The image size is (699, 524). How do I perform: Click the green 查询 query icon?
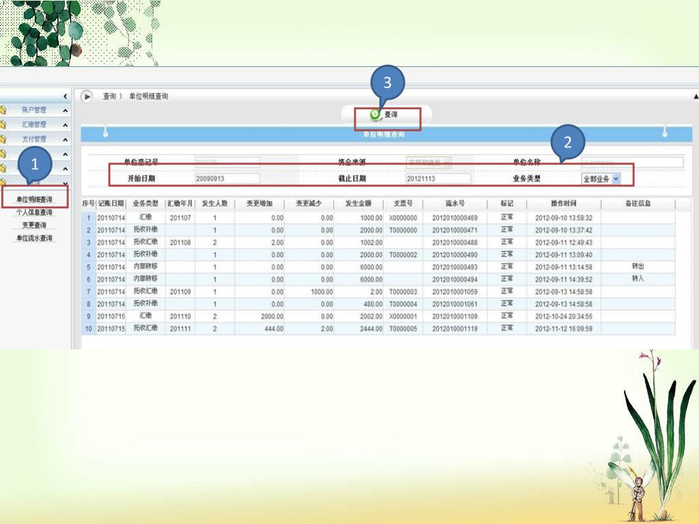point(375,115)
